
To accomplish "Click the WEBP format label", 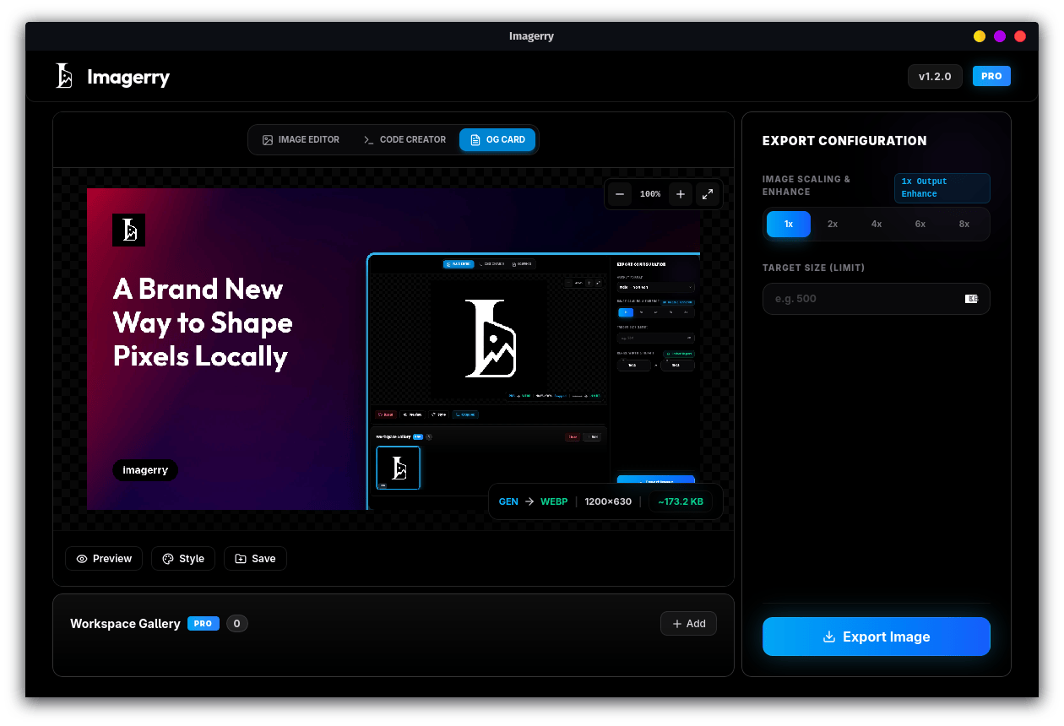I will [554, 501].
